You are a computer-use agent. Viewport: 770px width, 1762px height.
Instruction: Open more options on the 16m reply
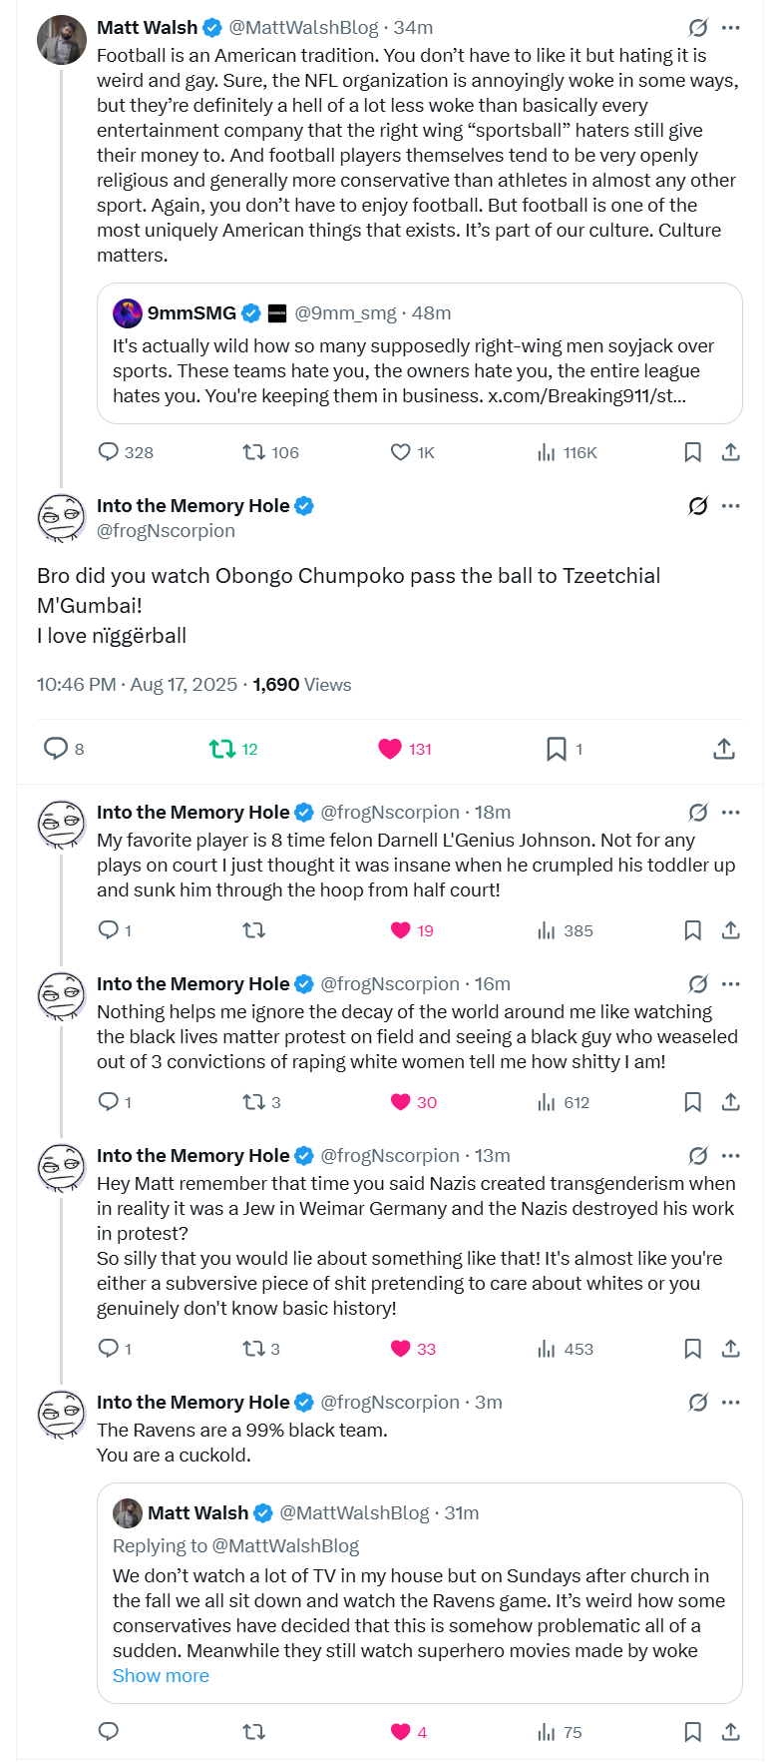731,983
